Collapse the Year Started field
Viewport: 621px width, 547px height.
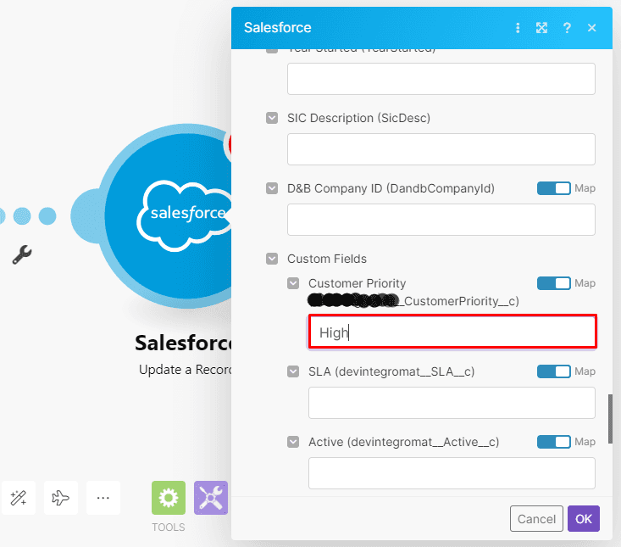[x=272, y=51]
